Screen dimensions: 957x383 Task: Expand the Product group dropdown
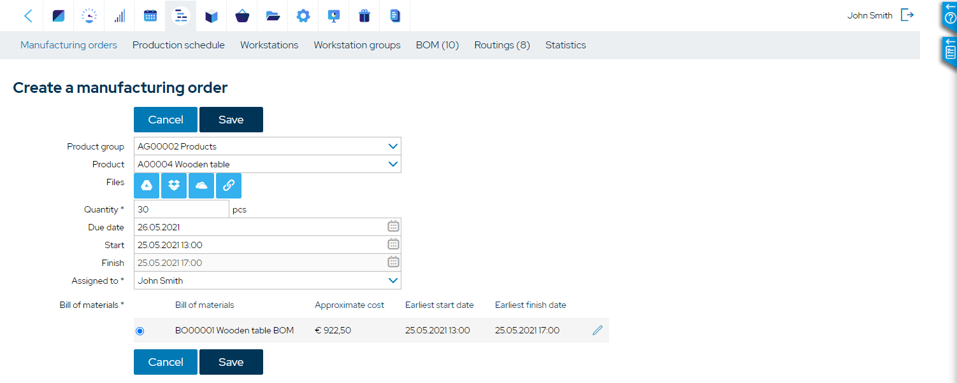(393, 146)
